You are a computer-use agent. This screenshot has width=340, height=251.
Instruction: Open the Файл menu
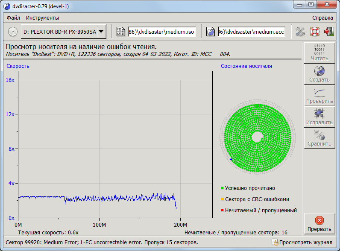click(x=13, y=18)
